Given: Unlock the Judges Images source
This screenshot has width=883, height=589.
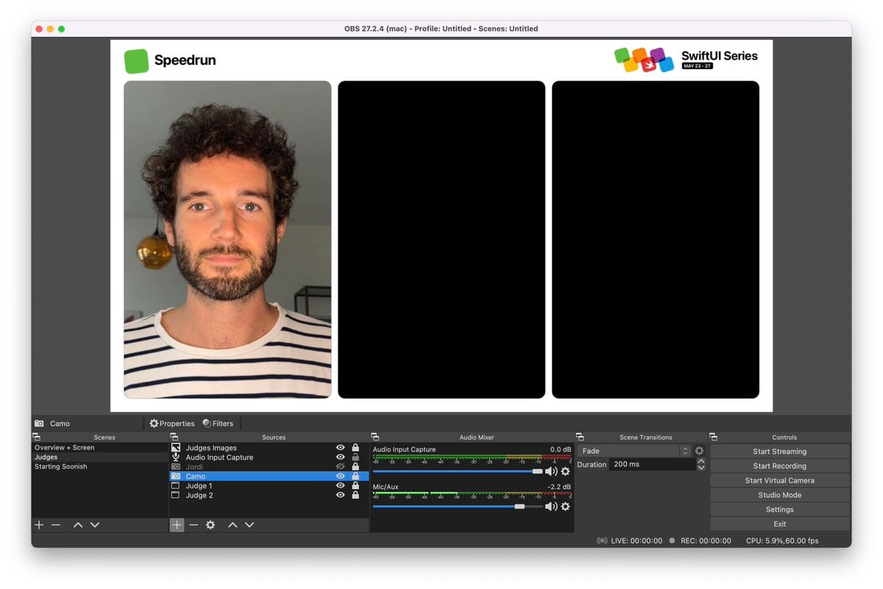Looking at the screenshot, I should coord(355,448).
